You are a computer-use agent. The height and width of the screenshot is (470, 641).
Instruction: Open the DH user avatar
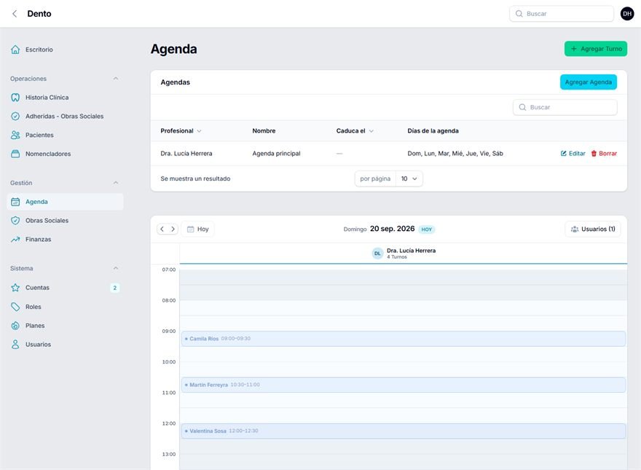click(626, 14)
